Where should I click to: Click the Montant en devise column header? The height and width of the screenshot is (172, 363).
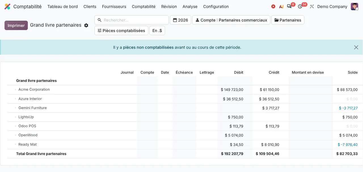tap(308, 73)
